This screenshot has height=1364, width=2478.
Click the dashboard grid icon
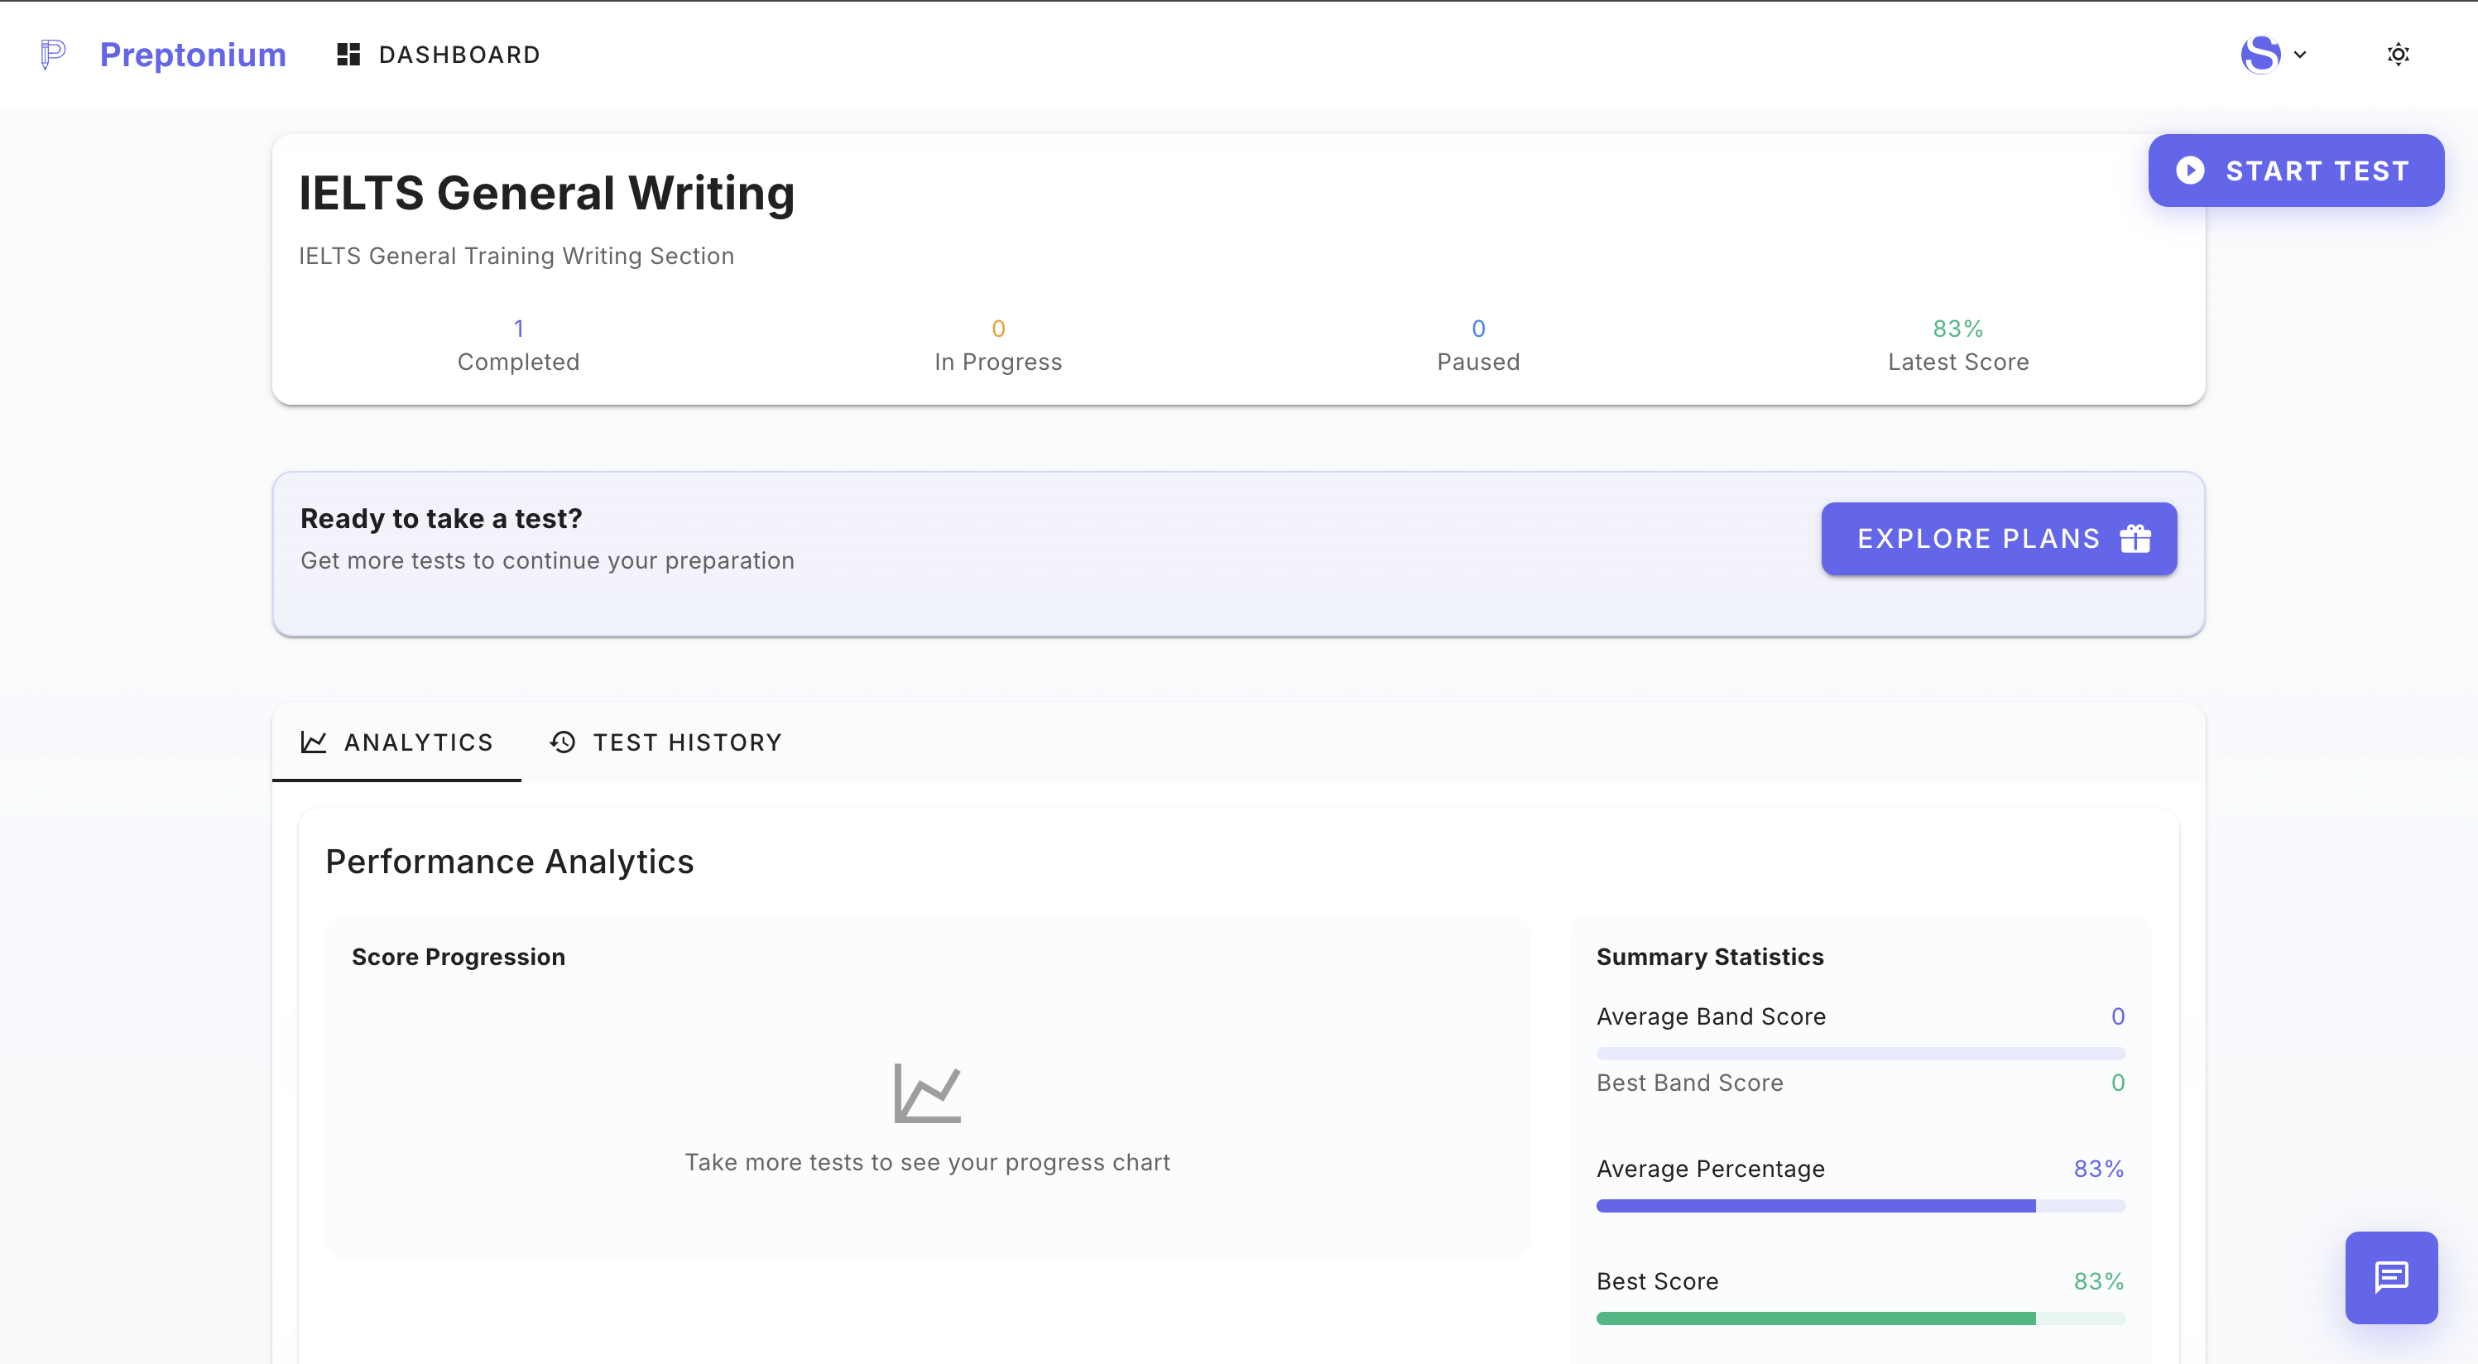click(348, 55)
